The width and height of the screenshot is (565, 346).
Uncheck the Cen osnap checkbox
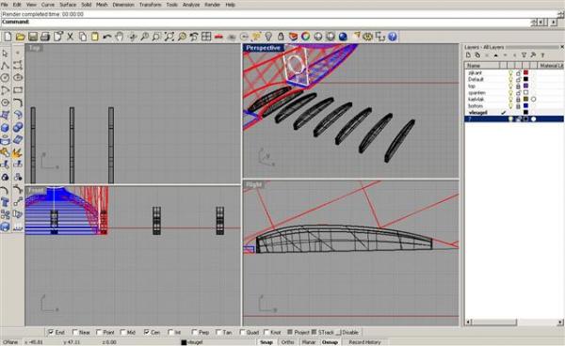pos(146,332)
